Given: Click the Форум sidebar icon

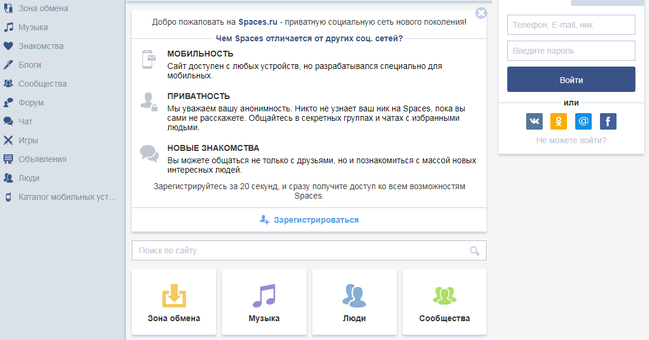Looking at the screenshot, I should (x=8, y=103).
